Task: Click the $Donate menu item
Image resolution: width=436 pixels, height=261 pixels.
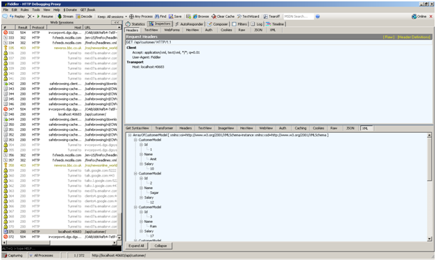Action: tap(70, 10)
